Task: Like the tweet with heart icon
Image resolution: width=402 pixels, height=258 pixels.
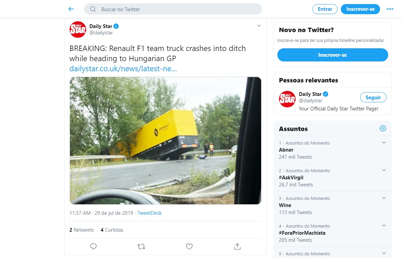Action: [x=189, y=247]
